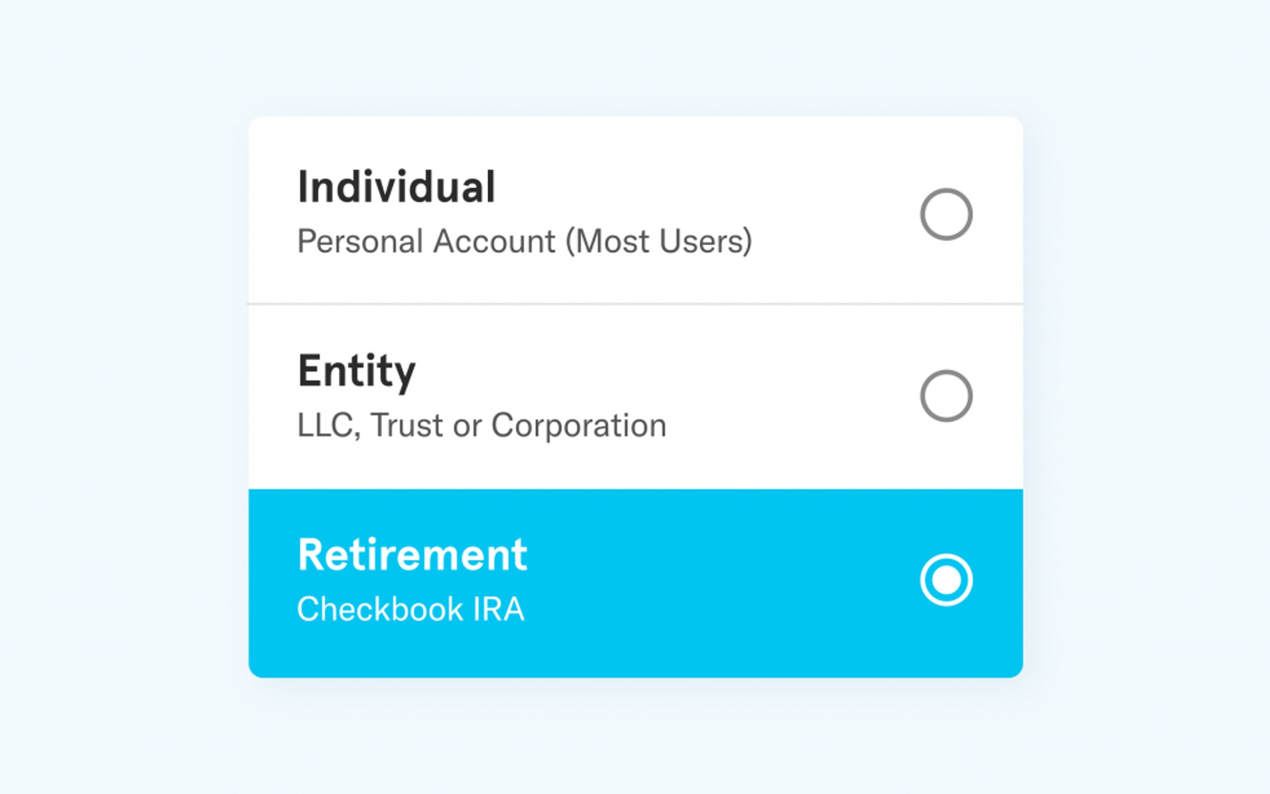Select the blue Retirement Checkbook IRA section

click(605, 581)
